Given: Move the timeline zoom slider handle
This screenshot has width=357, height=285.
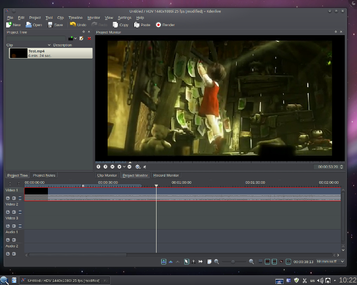Looking at the screenshot, I should coord(233,262).
